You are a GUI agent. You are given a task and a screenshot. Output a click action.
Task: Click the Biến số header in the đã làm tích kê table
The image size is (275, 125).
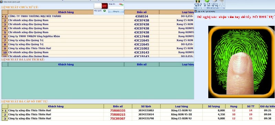(142, 64)
